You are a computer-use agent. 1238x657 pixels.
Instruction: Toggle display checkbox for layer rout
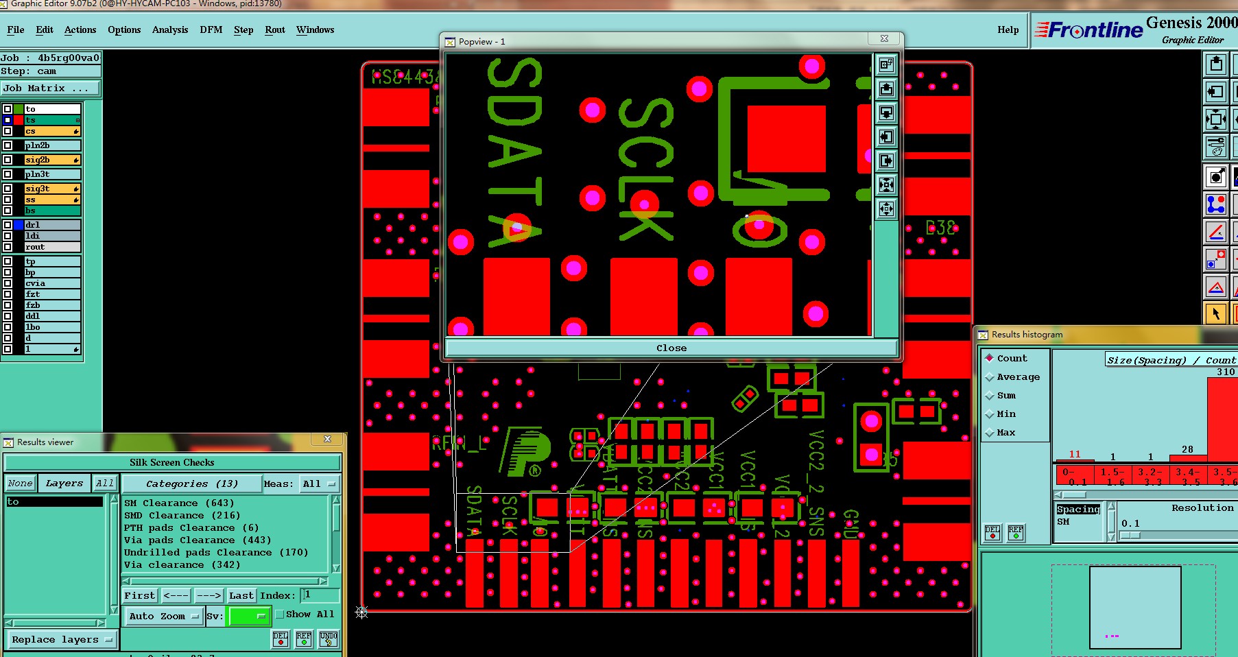point(8,247)
